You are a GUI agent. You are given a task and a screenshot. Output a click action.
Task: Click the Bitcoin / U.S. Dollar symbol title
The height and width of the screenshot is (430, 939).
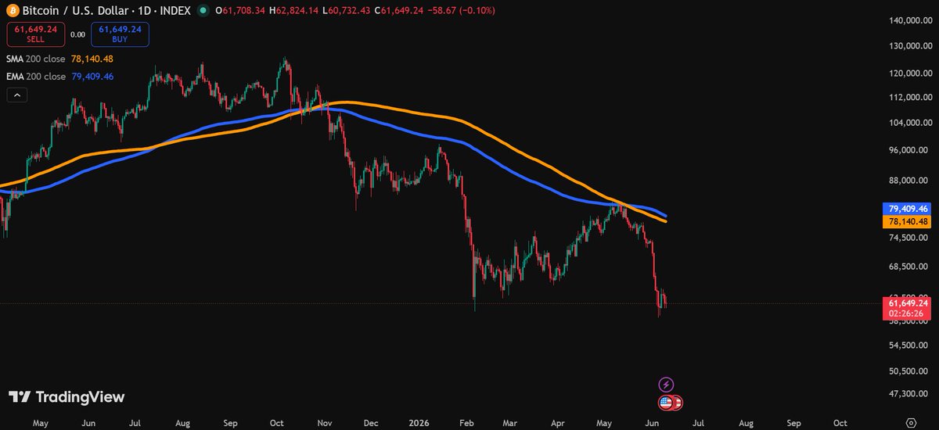pos(74,11)
